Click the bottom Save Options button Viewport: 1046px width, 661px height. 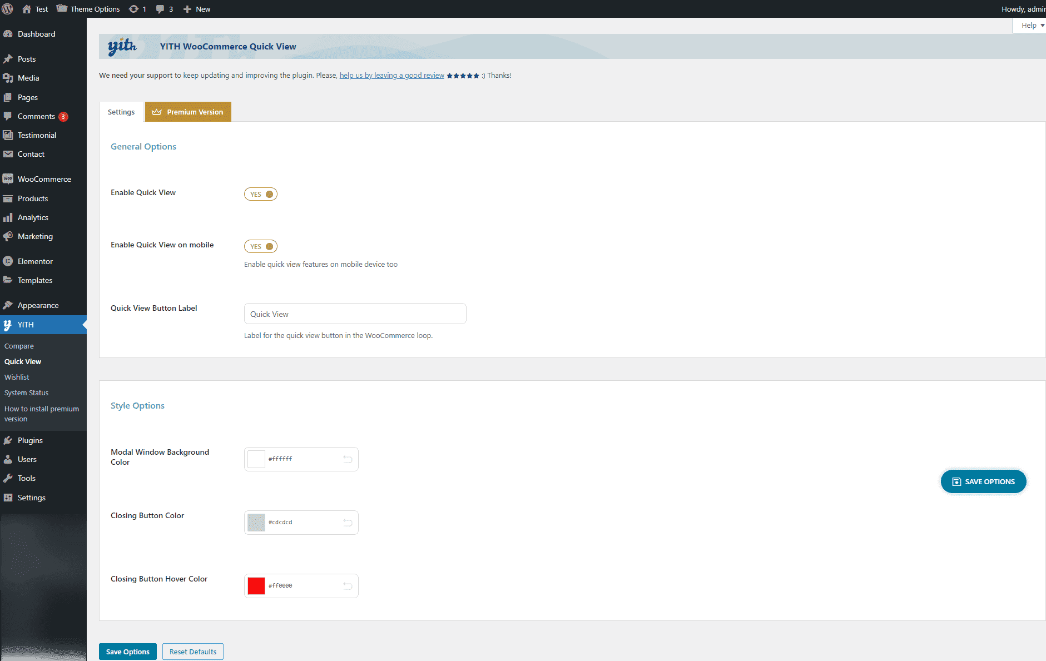(127, 652)
